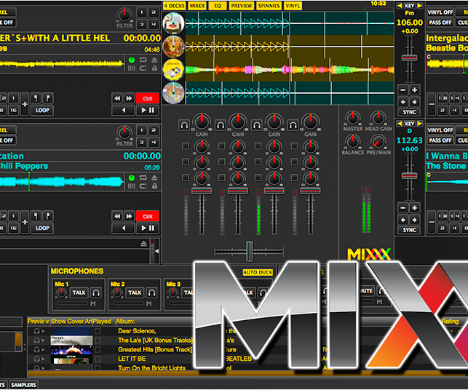Toggle AUTO DUCK for microphones

[x=258, y=272]
